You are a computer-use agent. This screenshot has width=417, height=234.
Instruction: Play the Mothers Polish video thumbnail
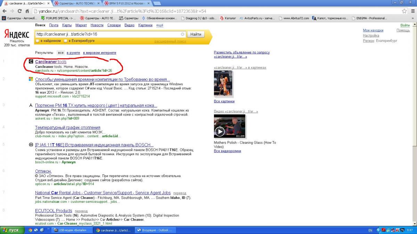pyautogui.click(x=230, y=127)
